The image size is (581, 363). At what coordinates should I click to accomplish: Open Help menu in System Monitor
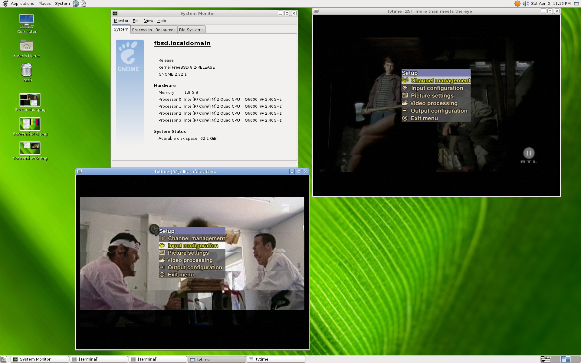162,21
